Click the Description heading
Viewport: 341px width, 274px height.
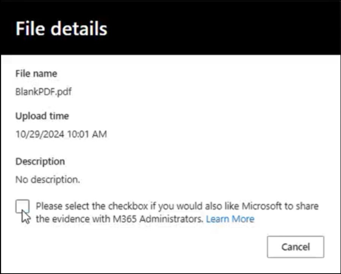tap(40, 162)
